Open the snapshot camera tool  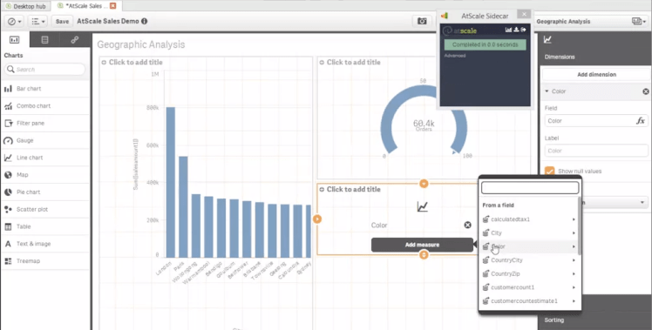click(422, 21)
